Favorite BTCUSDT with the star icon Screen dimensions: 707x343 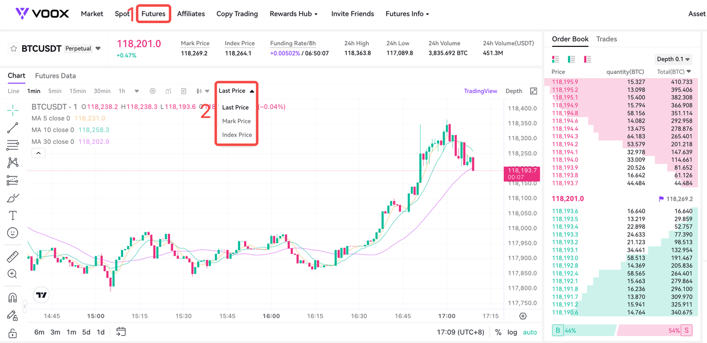(x=13, y=49)
